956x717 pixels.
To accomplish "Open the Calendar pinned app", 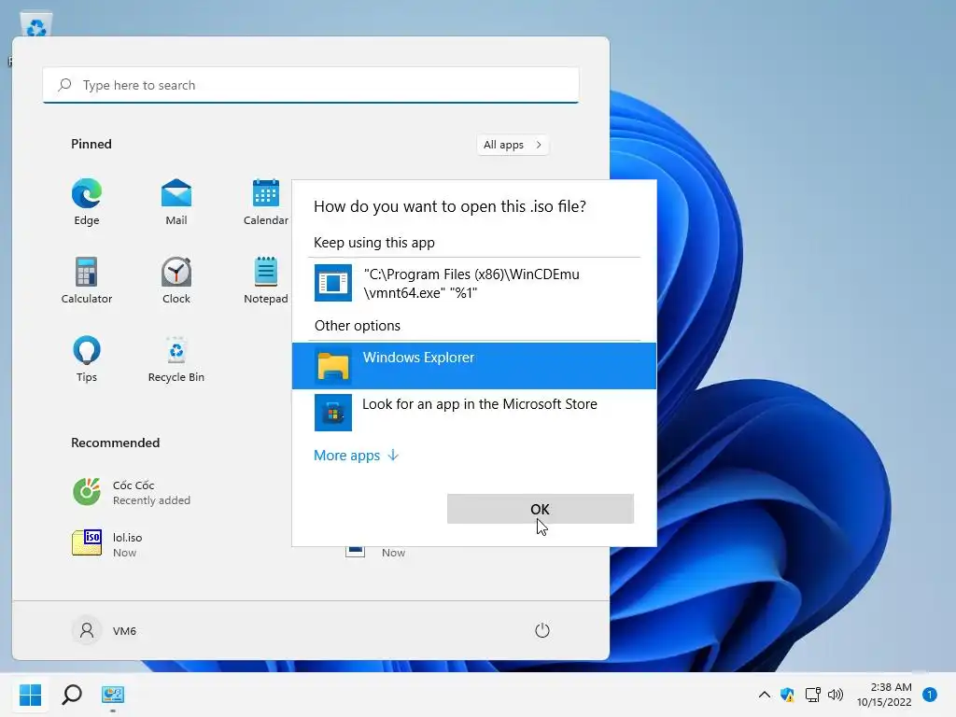I will 266,203.
